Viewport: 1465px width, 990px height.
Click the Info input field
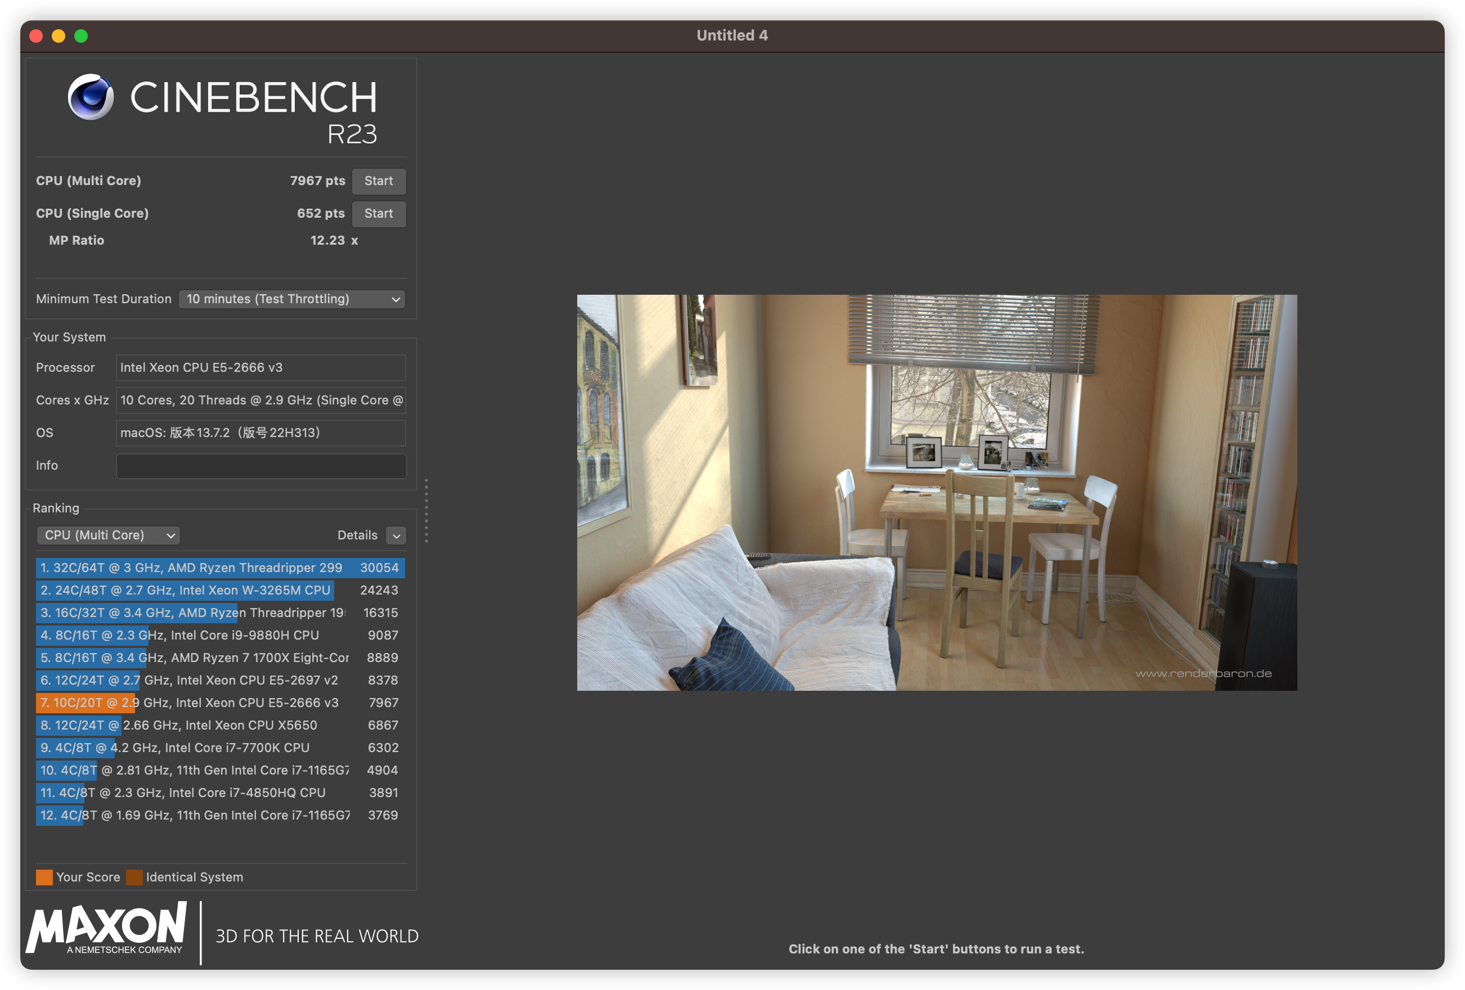tap(260, 466)
